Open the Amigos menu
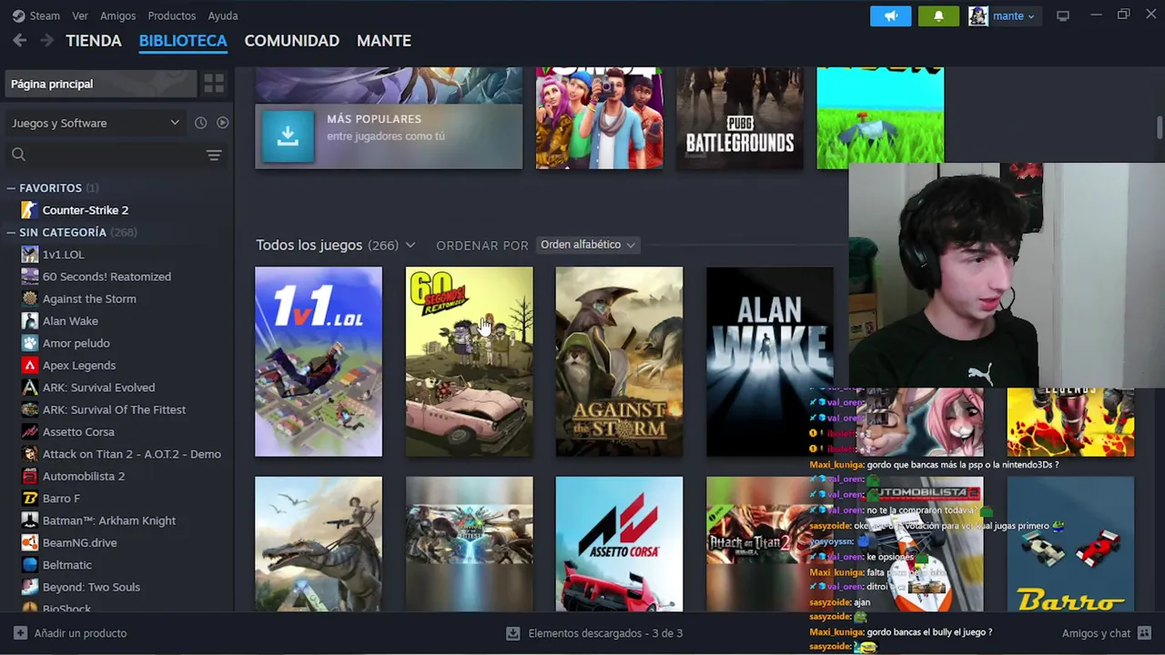The width and height of the screenshot is (1165, 655). point(118,15)
